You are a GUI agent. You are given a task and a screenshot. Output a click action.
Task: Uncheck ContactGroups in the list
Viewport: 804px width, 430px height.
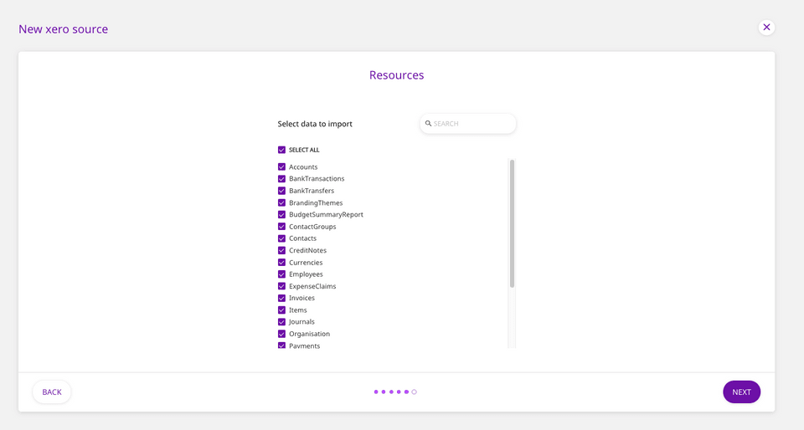tap(281, 227)
